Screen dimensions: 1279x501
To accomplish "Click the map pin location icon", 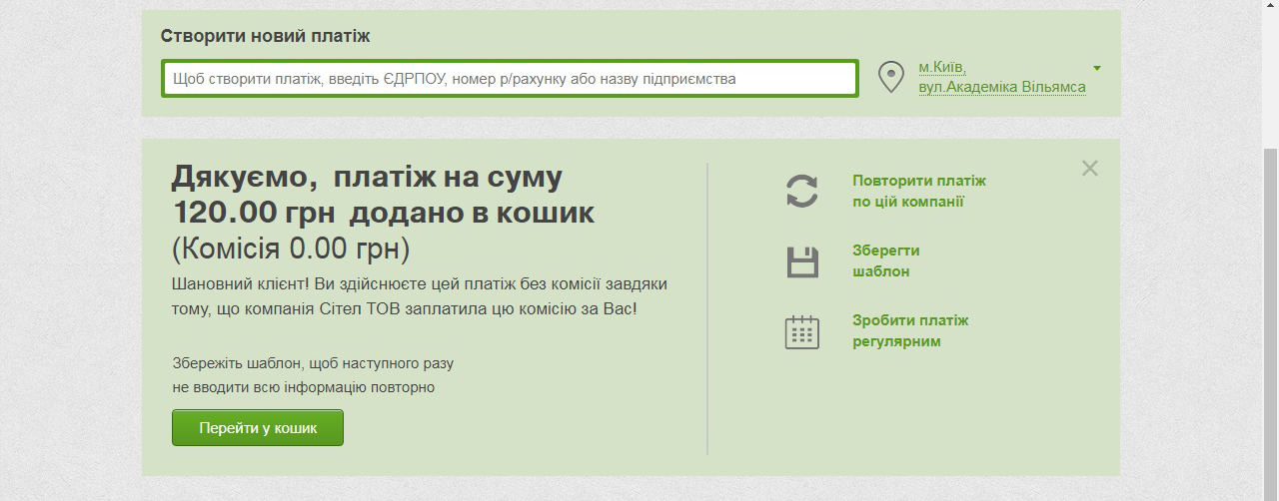I will (x=891, y=77).
